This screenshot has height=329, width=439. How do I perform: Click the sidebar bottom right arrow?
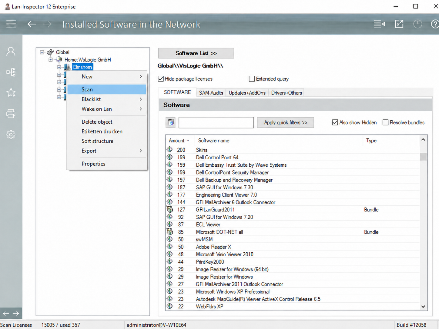(16, 313)
